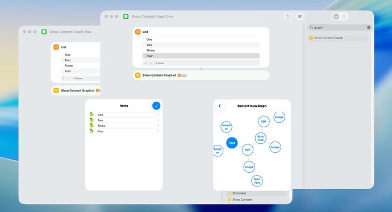This screenshot has height=212, width=392.
Task: Click the List action icon in Graph Two
Action: [x=56, y=47]
